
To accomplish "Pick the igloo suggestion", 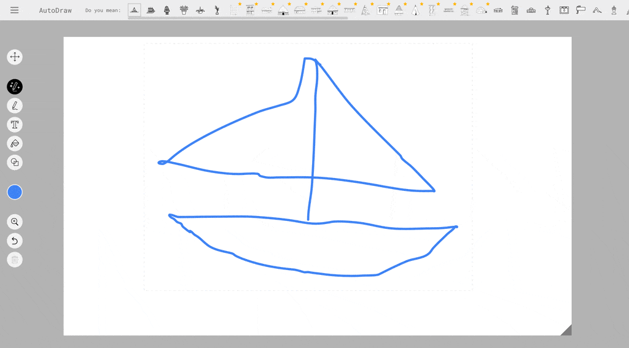I will coord(482,10).
